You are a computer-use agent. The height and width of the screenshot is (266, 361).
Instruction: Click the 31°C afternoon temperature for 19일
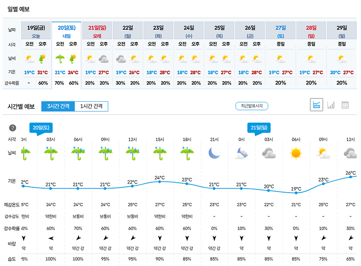tap(42, 72)
